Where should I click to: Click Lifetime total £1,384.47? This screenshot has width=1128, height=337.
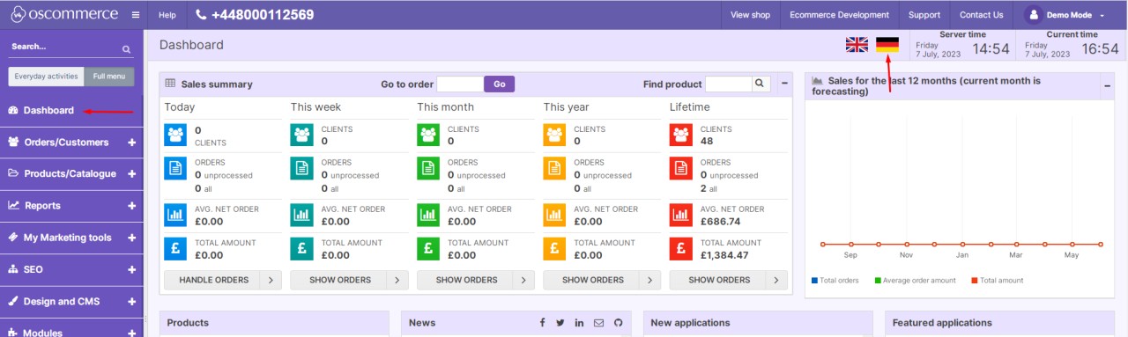click(724, 255)
